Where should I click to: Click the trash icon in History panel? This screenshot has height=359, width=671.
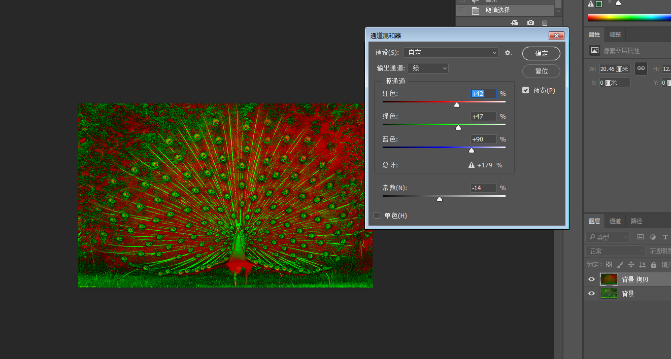[545, 23]
